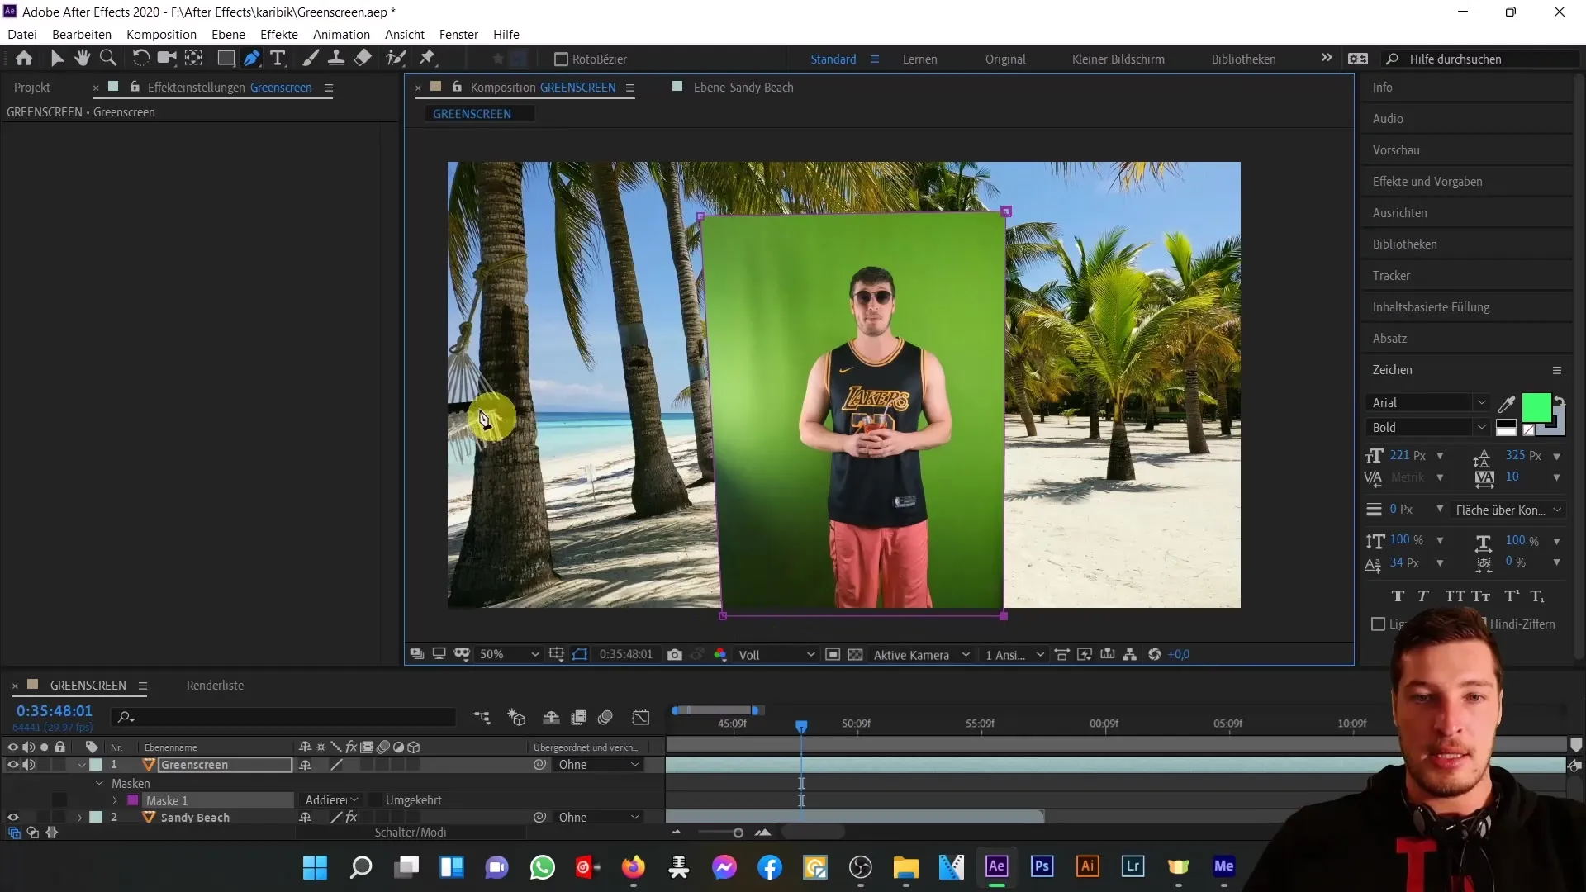
Task: Click the mask path tool icon
Action: (252, 58)
